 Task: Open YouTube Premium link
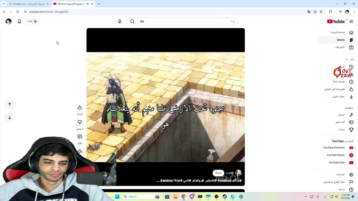tap(337, 148)
